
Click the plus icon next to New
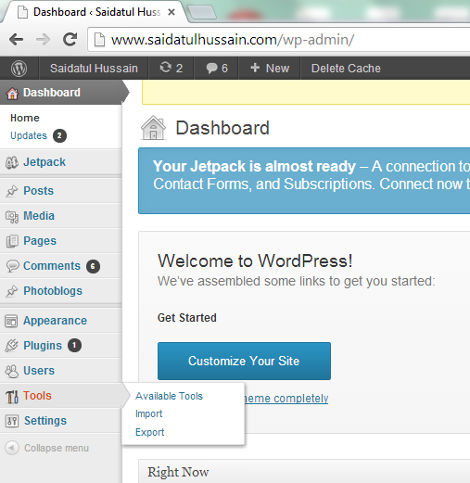coord(255,68)
